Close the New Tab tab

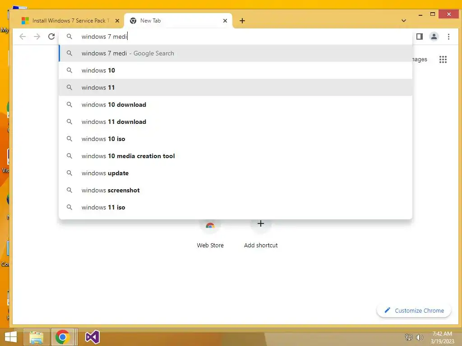pos(225,21)
